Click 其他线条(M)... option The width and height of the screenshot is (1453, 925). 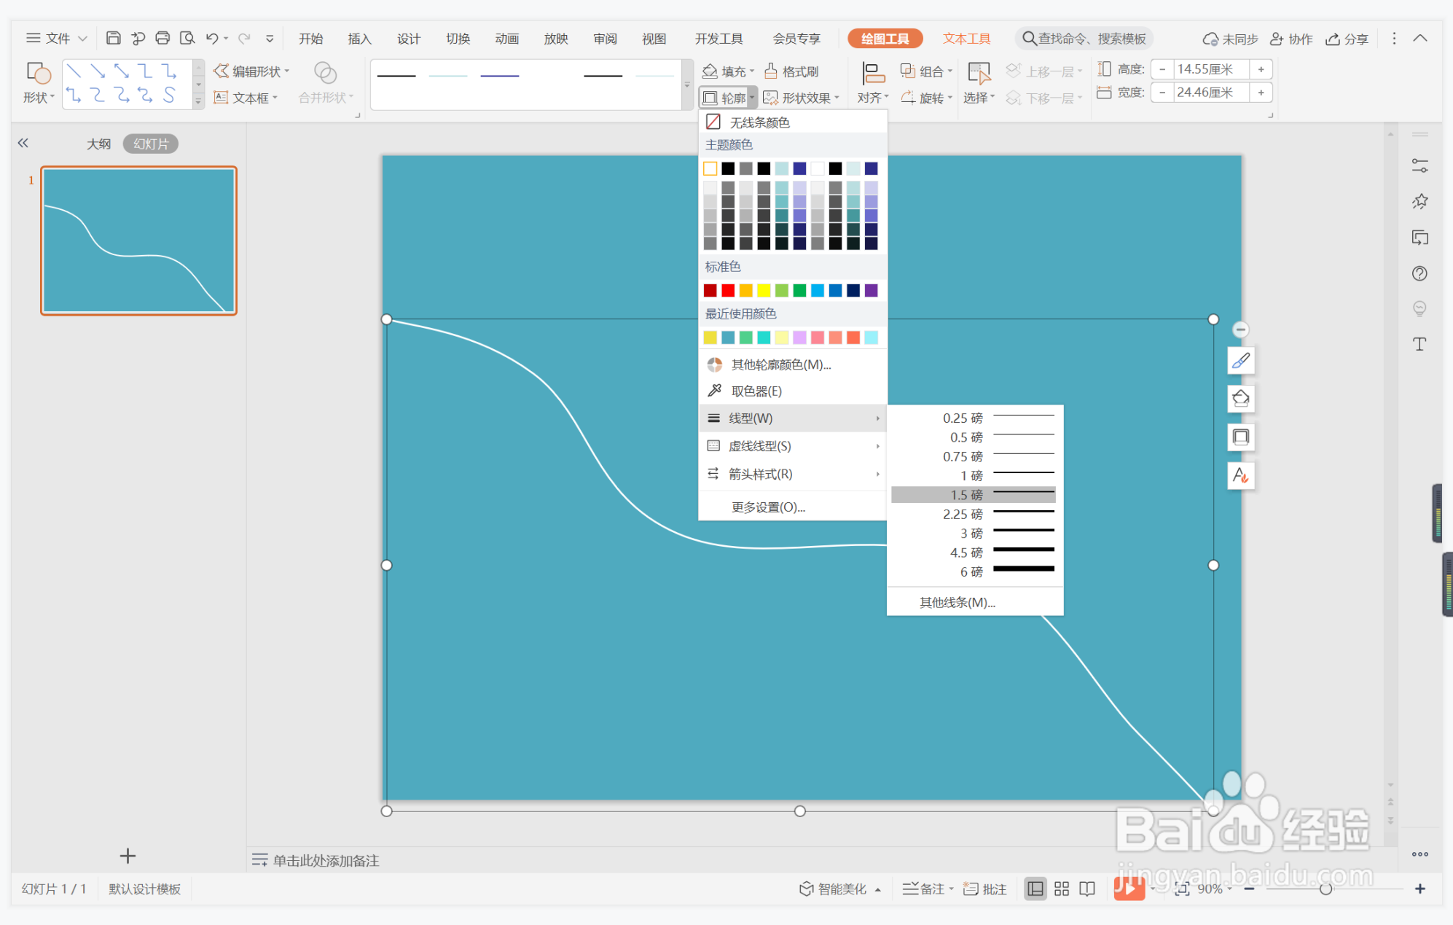(957, 602)
